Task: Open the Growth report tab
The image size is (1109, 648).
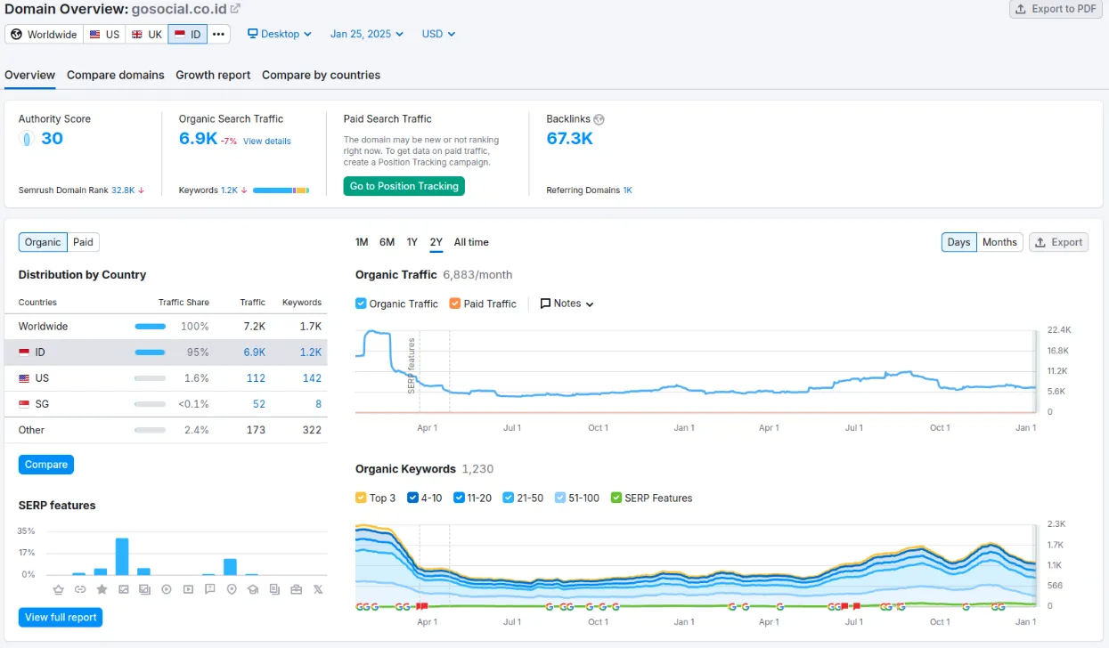Action: click(213, 75)
